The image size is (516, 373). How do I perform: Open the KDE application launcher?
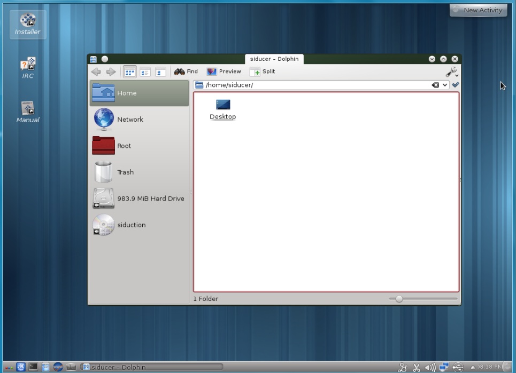(x=21, y=367)
